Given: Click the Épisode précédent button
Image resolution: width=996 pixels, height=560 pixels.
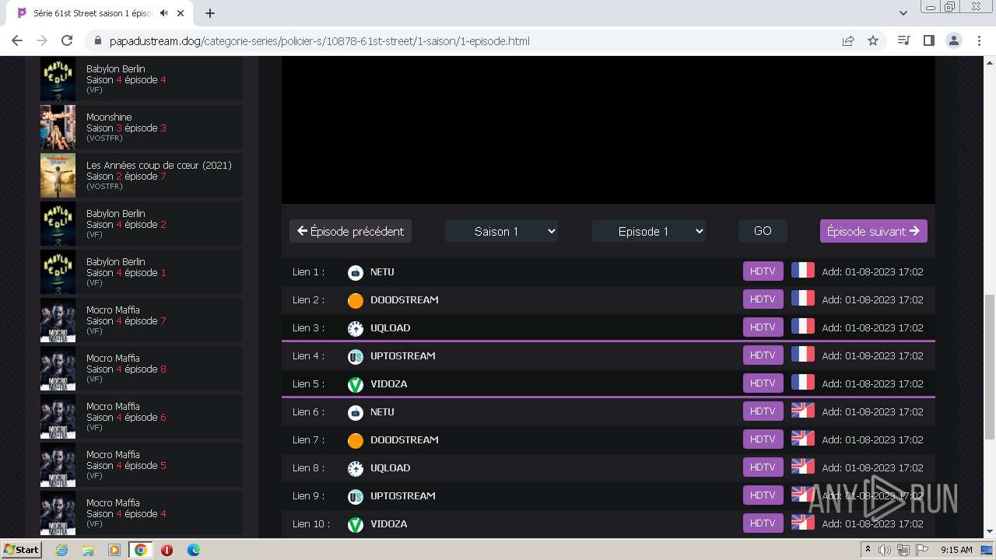Looking at the screenshot, I should pyautogui.click(x=350, y=231).
